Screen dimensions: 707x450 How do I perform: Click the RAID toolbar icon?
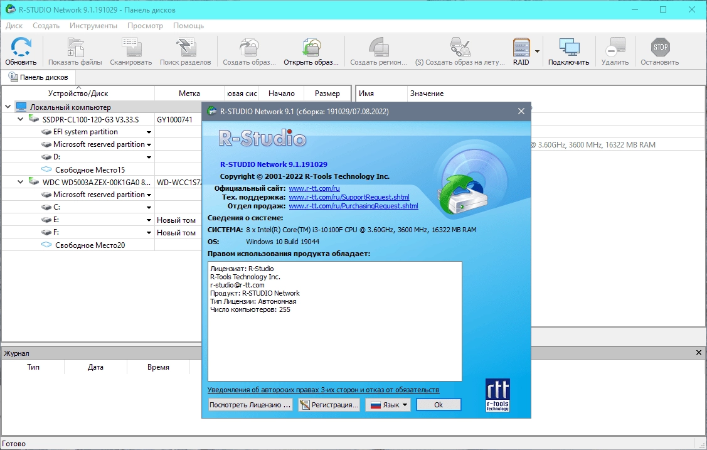(x=521, y=47)
